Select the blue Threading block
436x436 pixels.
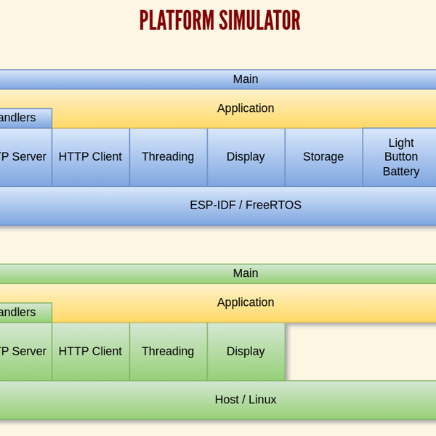pyautogui.click(x=169, y=157)
